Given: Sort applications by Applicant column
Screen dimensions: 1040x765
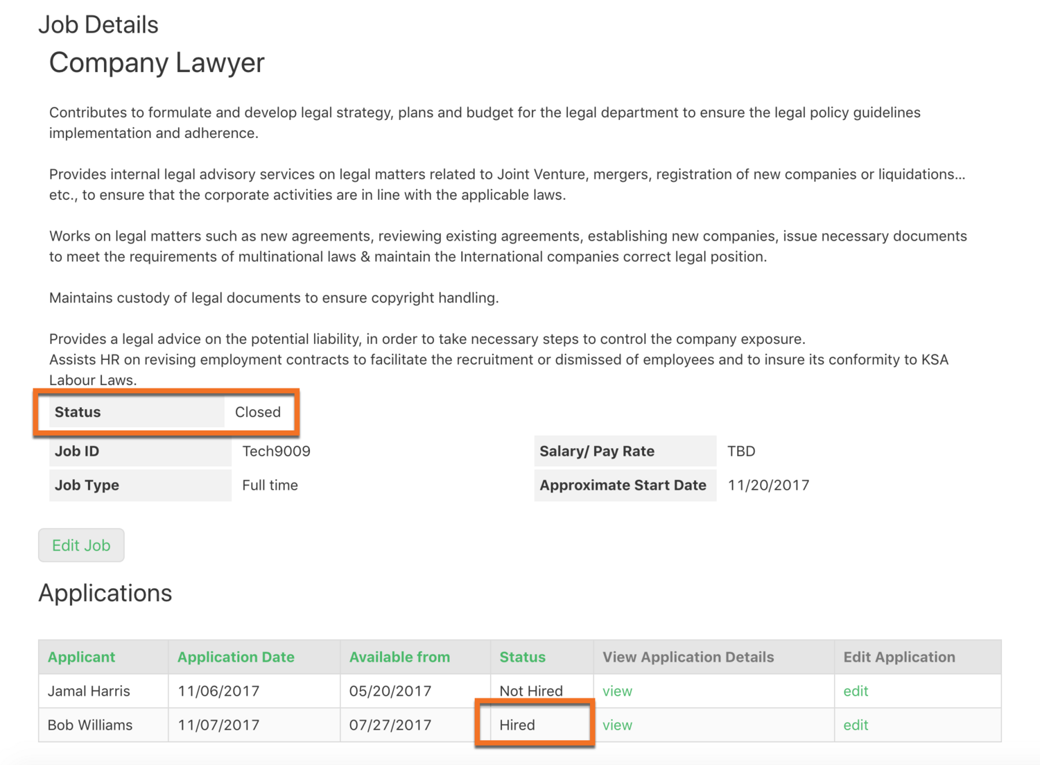Looking at the screenshot, I should pyautogui.click(x=81, y=657).
